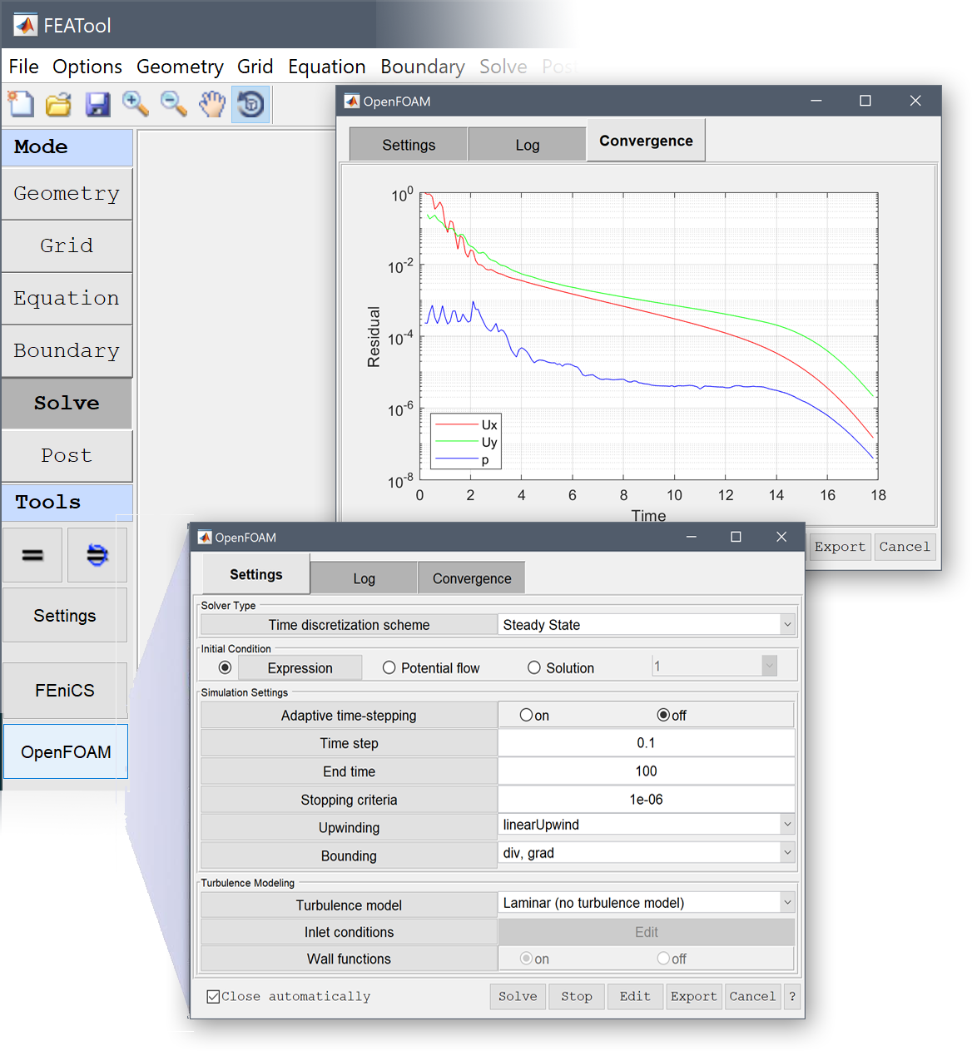Set adaptive time-stepping to off
This screenshot has width=972, height=1051.
663,715
